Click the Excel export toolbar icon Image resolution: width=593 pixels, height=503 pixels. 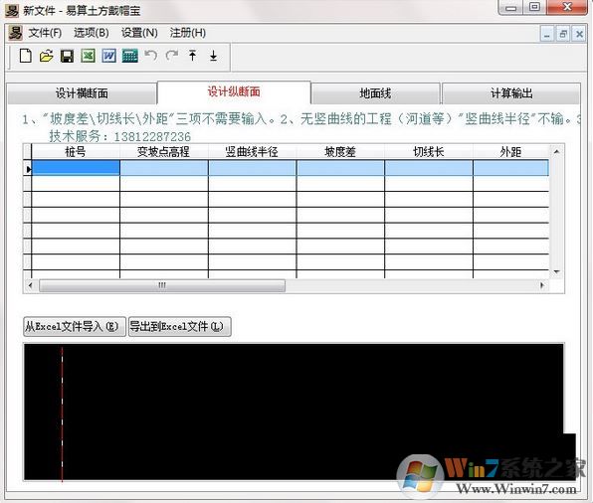[x=89, y=57]
